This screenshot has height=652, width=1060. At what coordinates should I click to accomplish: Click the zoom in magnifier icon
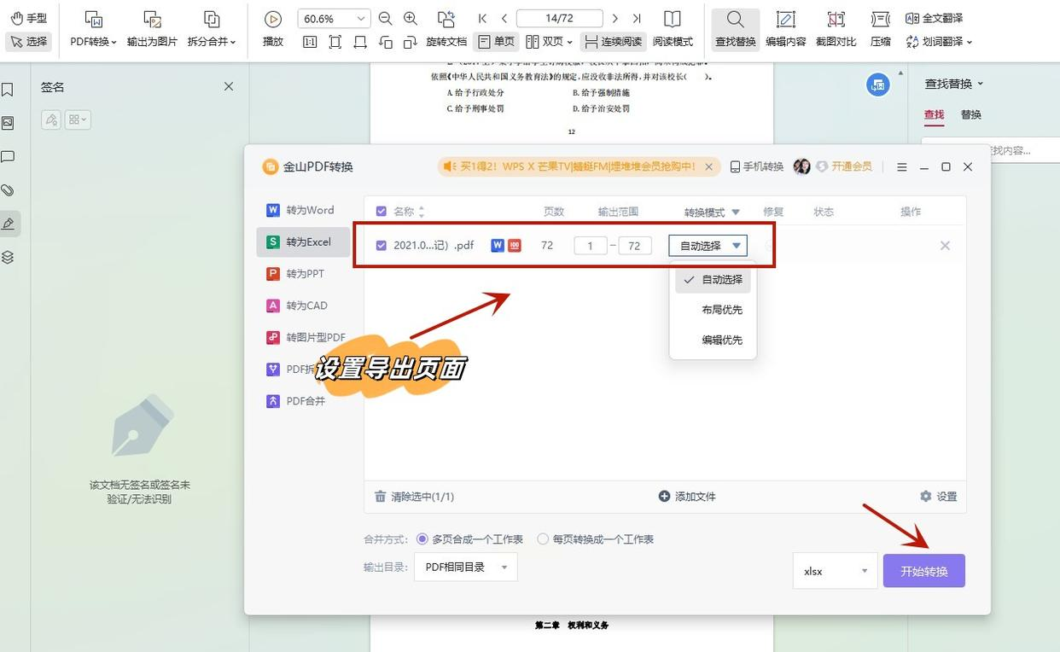[x=411, y=19]
